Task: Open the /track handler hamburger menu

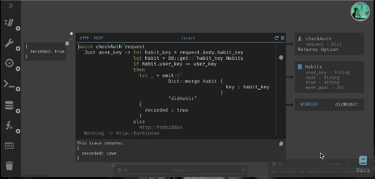Action: click(283, 38)
